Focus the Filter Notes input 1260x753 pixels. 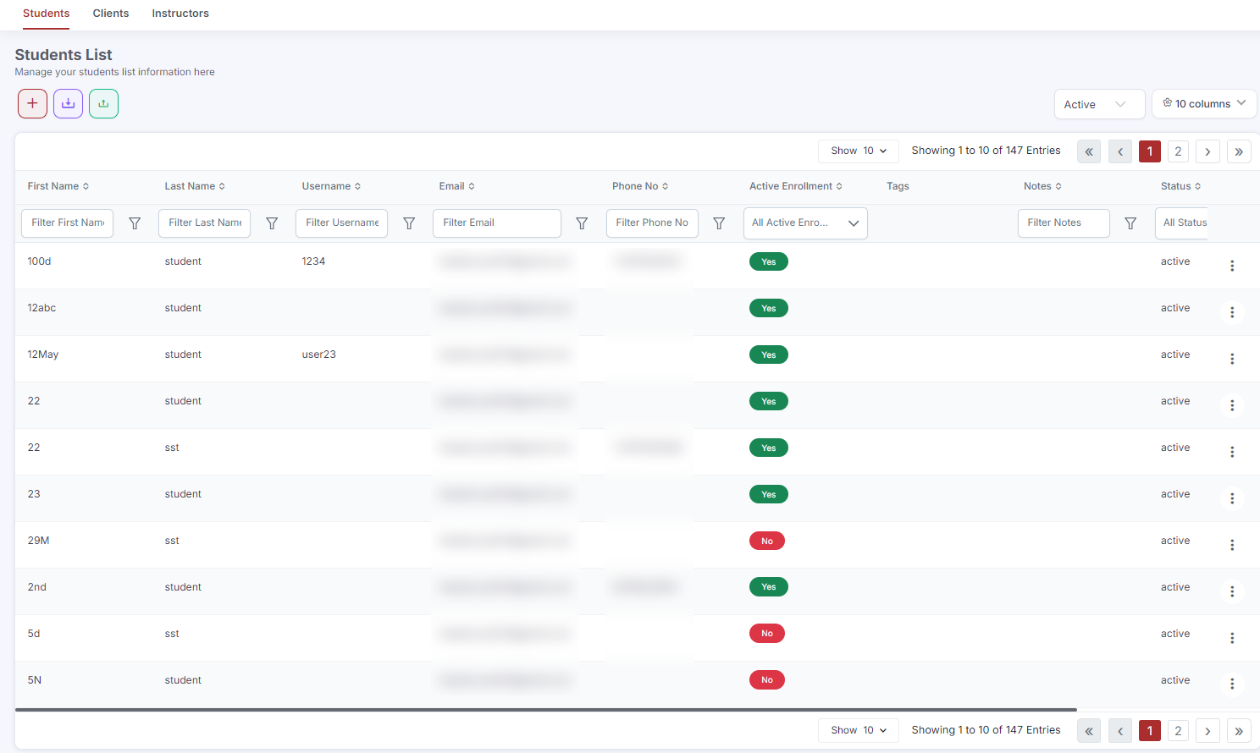pos(1064,223)
